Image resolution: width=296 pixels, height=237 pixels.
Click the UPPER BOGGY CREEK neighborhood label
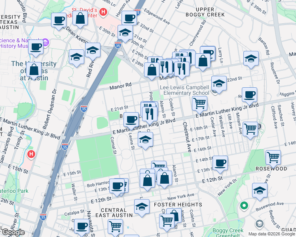pyautogui.click(x=205, y=12)
